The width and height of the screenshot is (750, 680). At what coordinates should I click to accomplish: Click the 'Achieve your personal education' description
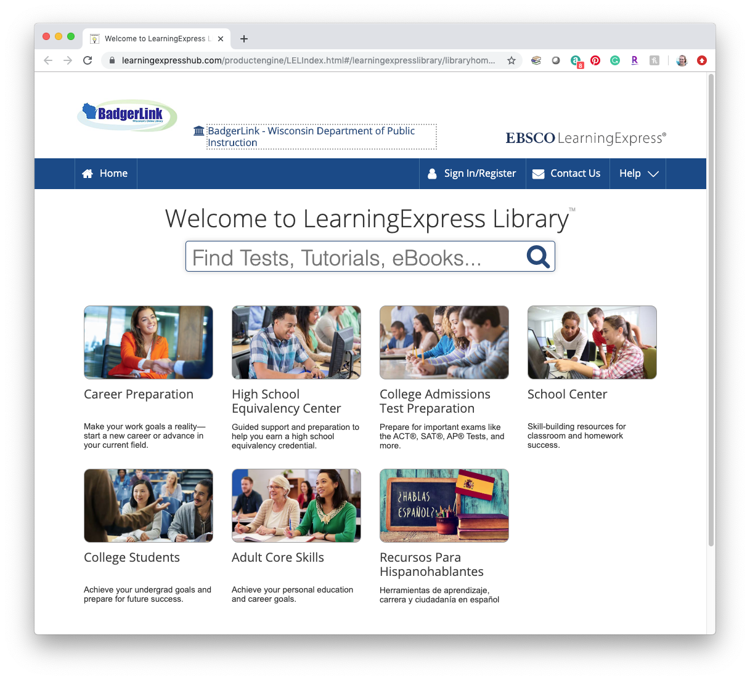click(x=293, y=594)
